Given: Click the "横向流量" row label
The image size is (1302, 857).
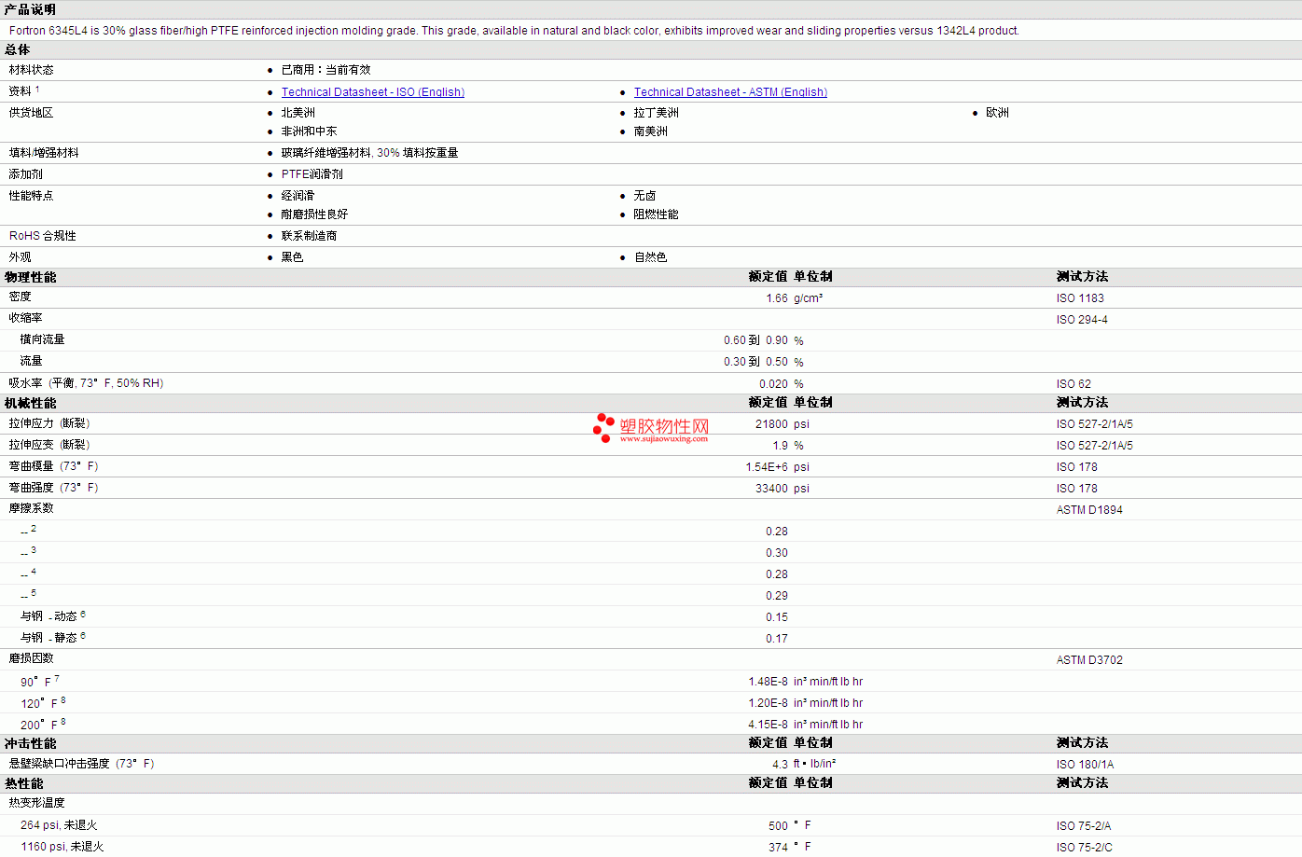Looking at the screenshot, I should 43,339.
